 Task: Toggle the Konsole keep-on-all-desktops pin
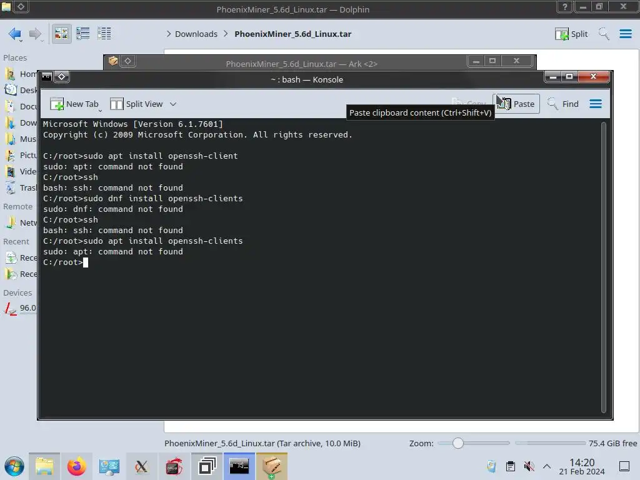click(x=62, y=76)
